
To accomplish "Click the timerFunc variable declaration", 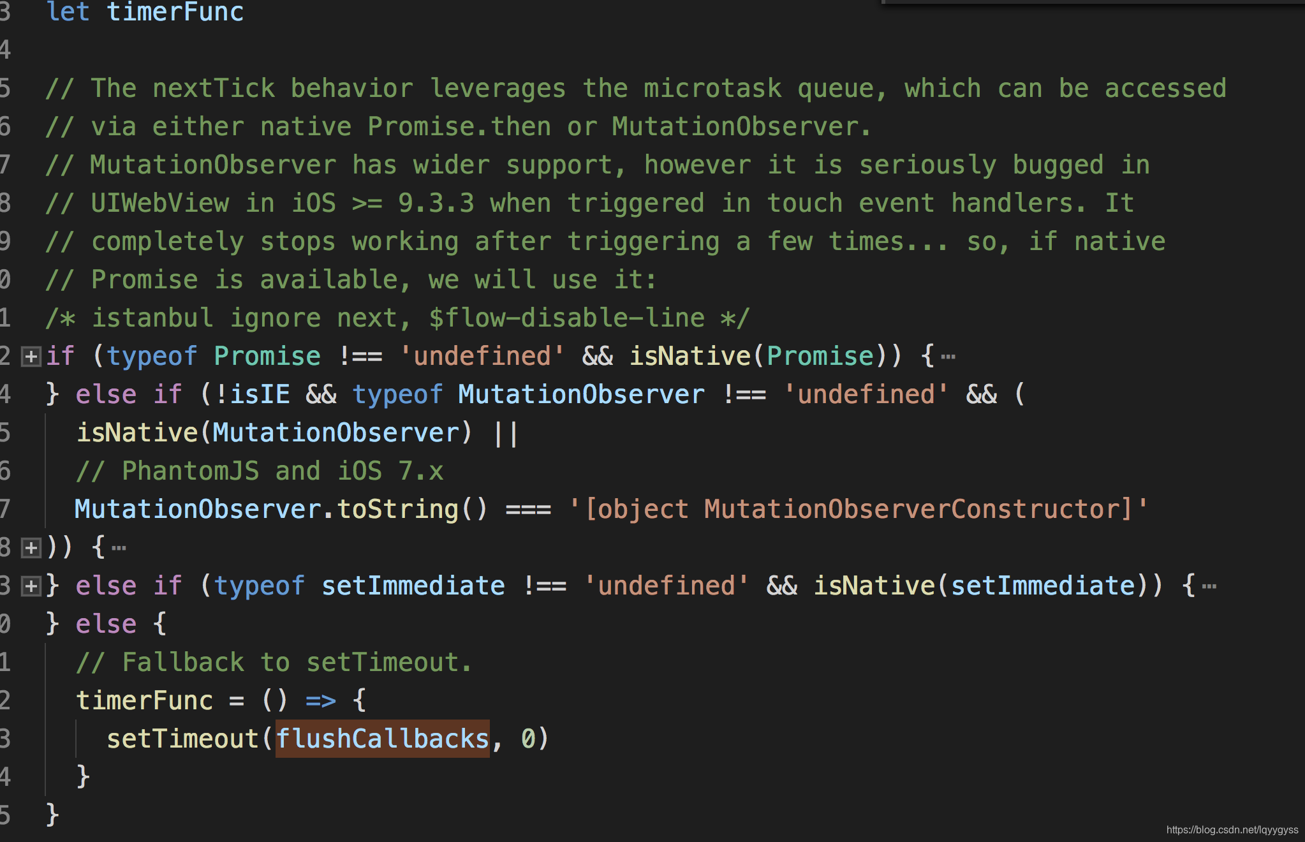I will tap(175, 12).
